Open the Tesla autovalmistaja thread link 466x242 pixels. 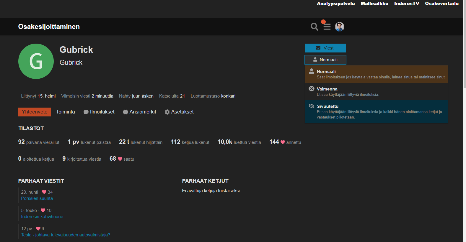coord(66,235)
